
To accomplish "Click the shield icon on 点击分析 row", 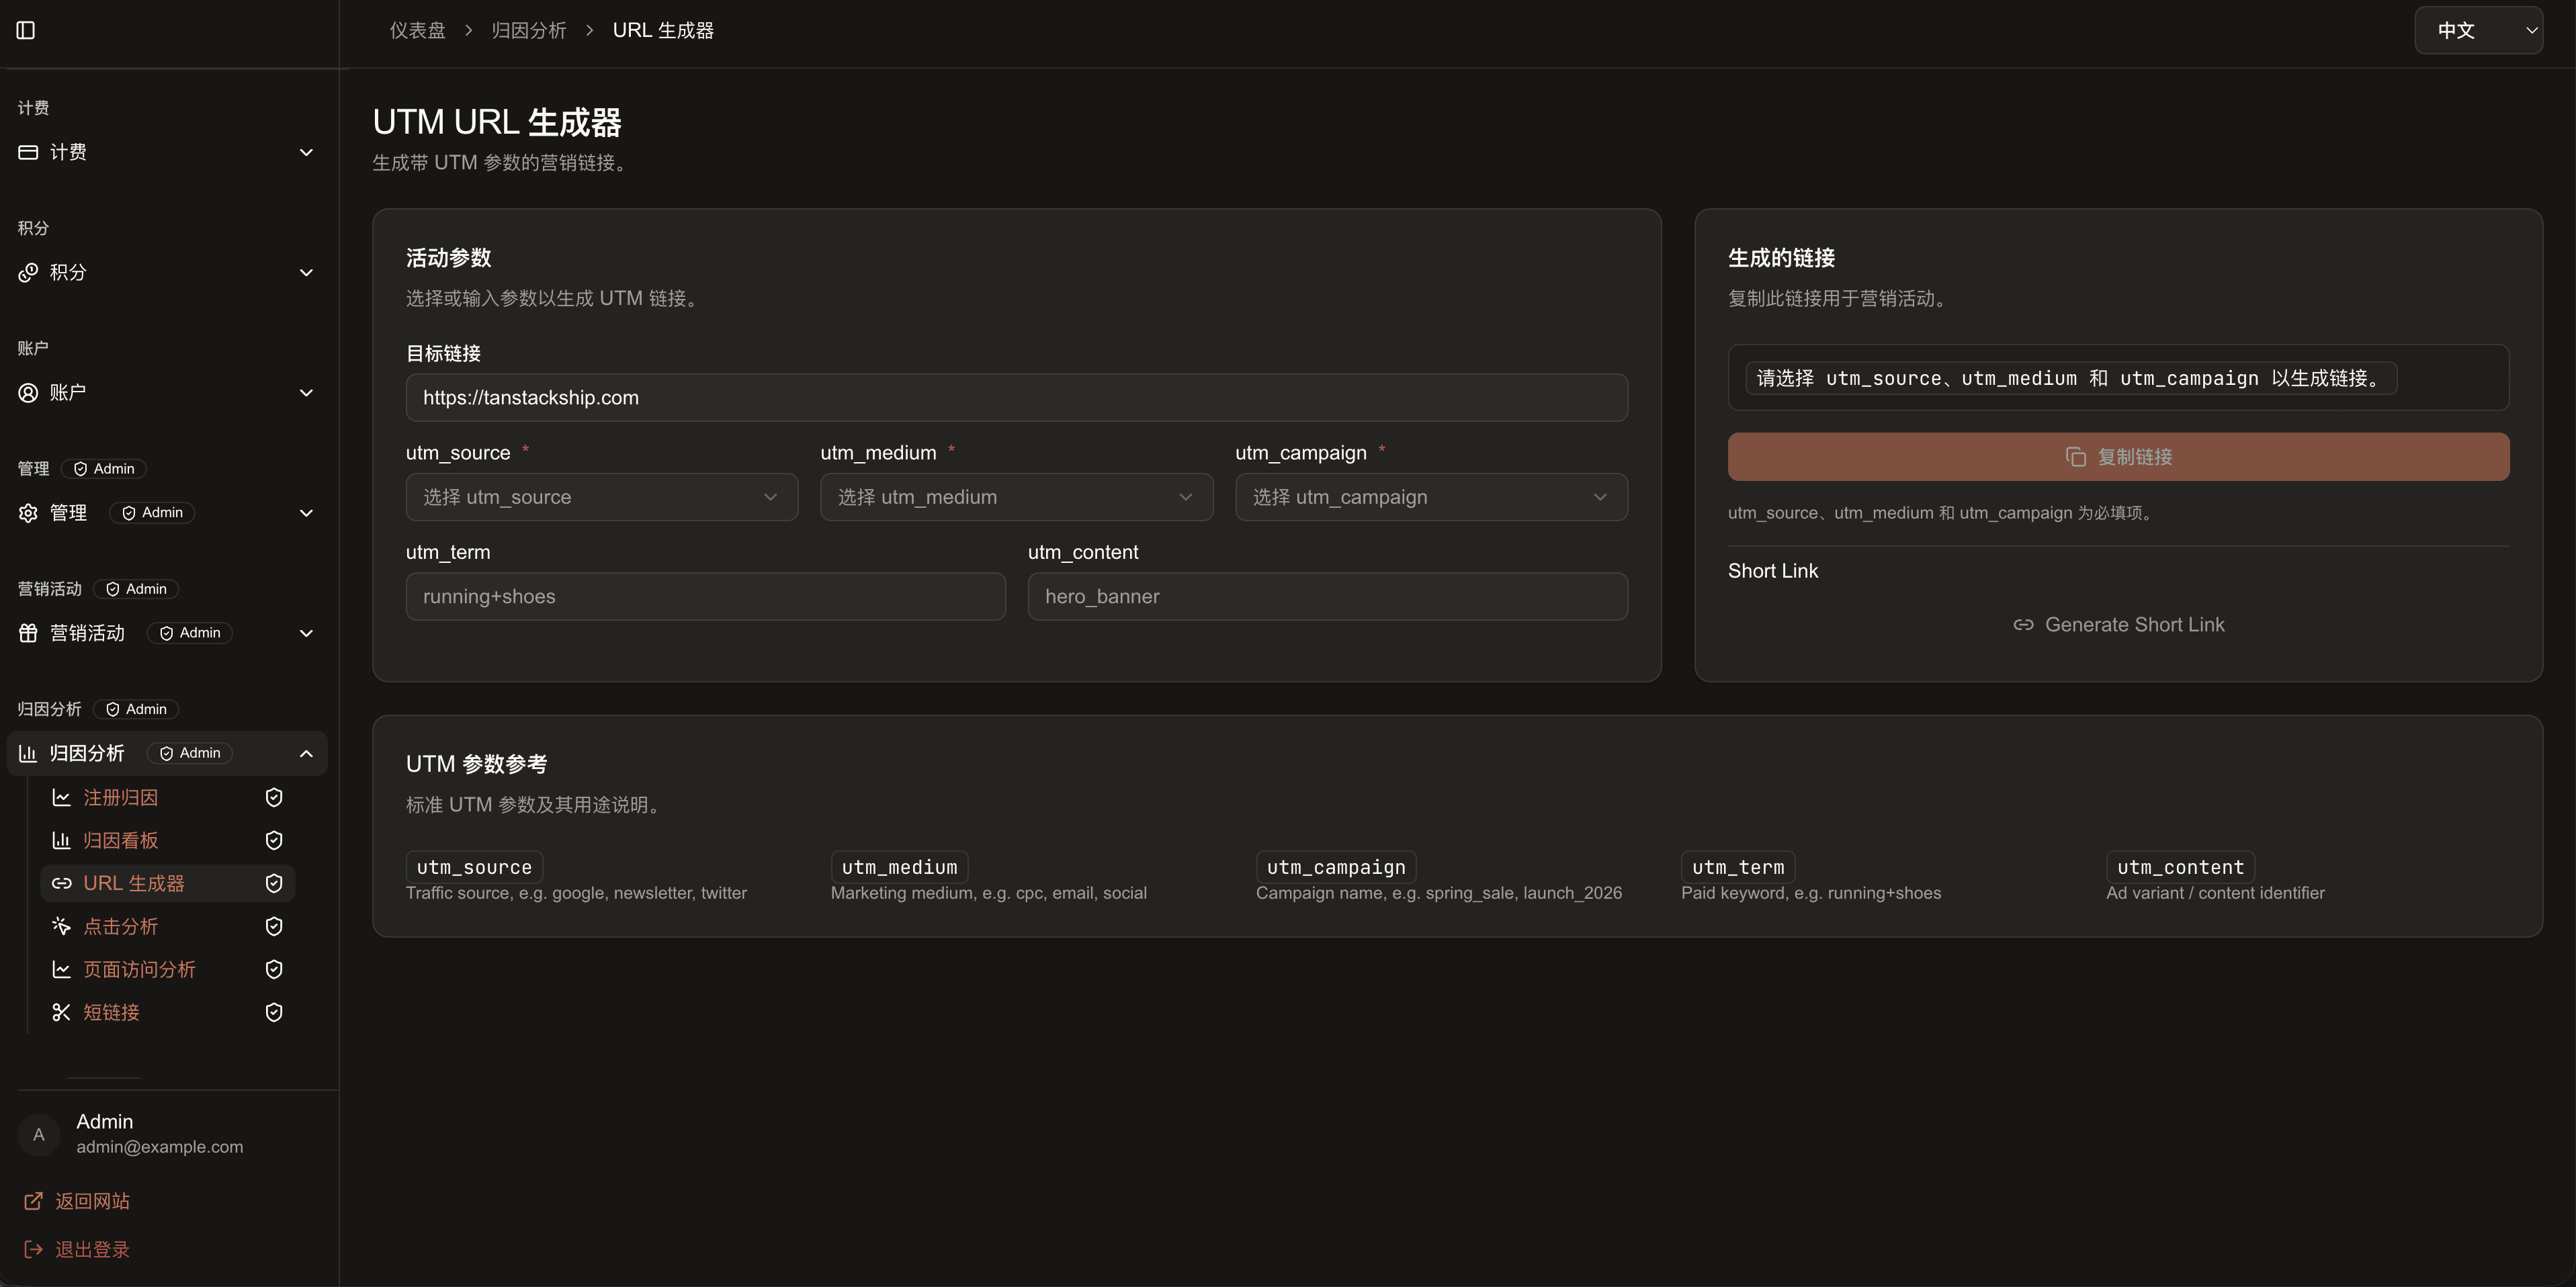I will [x=274, y=926].
